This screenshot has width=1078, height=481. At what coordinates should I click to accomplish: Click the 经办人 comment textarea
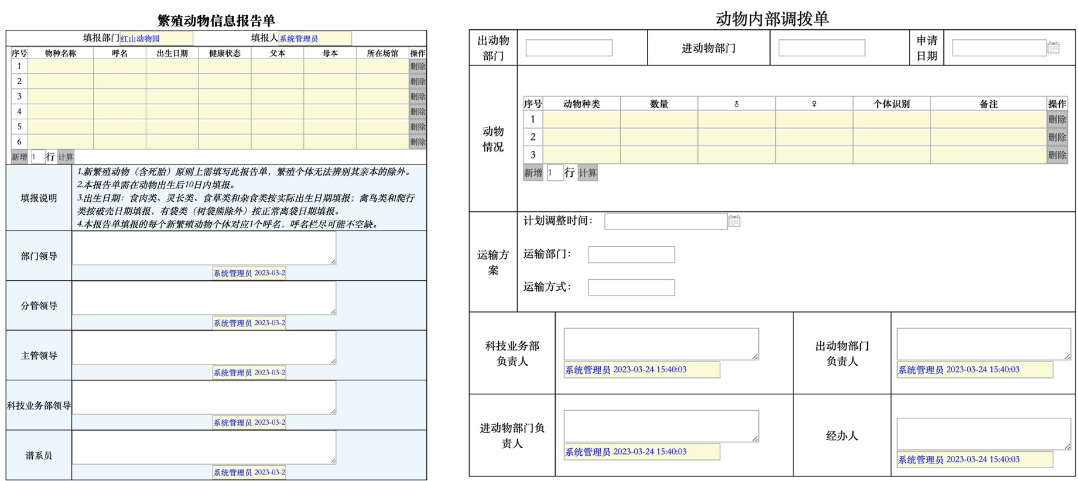click(x=984, y=434)
